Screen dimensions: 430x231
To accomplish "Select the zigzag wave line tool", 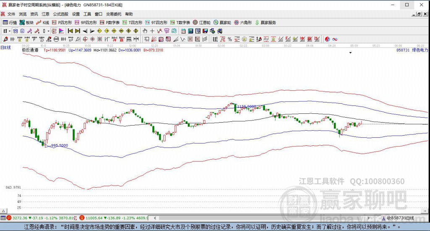I will pos(159,31).
